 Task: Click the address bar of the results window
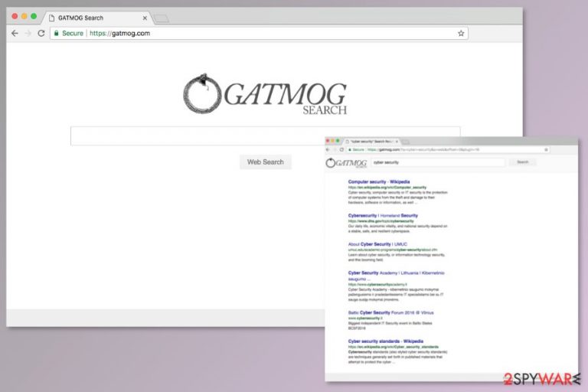448,149
